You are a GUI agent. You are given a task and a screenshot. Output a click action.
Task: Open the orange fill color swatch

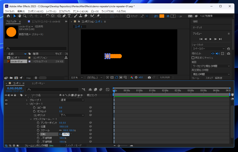coord(162,16)
